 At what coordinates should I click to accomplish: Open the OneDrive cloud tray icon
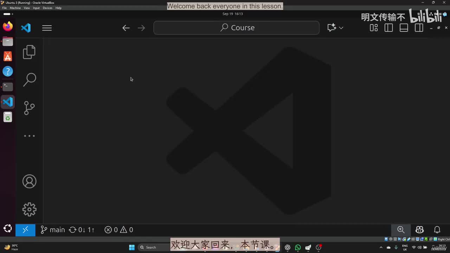point(388,247)
